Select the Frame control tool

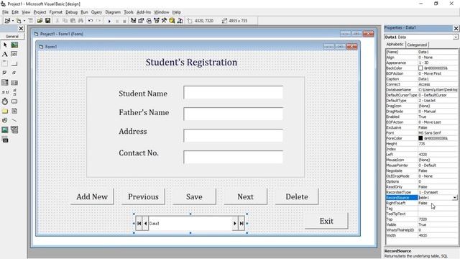(5, 64)
